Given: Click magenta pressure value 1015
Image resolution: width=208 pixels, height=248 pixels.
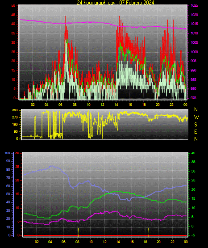Looking at the screenshot, I should pyautogui.click(x=194, y=24).
